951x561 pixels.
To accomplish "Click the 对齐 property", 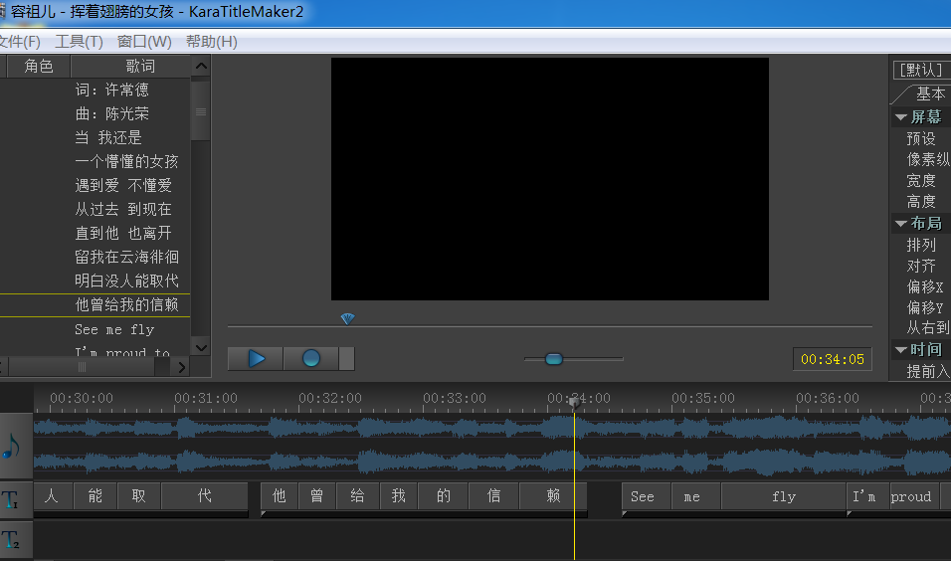I will 921,266.
